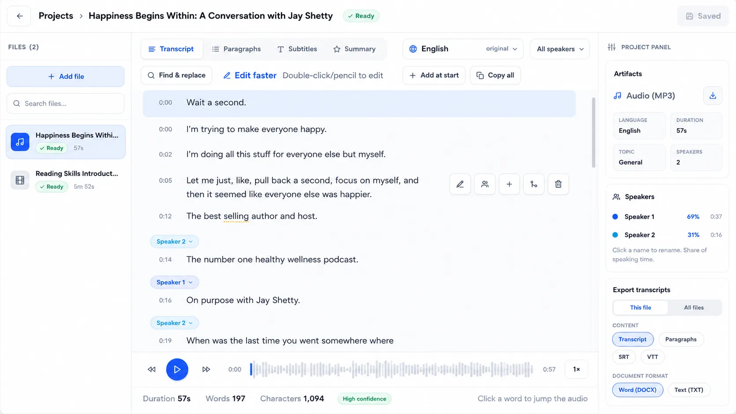Click the Projects breadcrumb
736x414 pixels.
[56, 16]
